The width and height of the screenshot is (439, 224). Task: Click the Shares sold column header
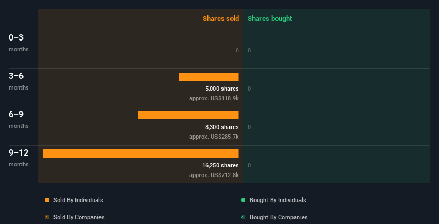click(x=221, y=19)
